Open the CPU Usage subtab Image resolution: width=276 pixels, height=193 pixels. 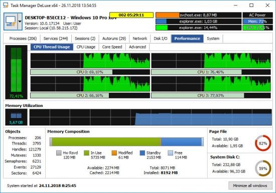click(86, 47)
